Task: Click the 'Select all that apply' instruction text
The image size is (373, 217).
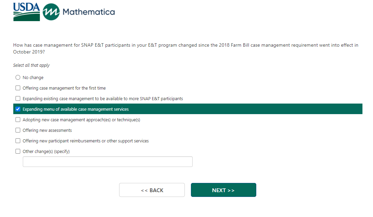Action: pyautogui.click(x=31, y=65)
